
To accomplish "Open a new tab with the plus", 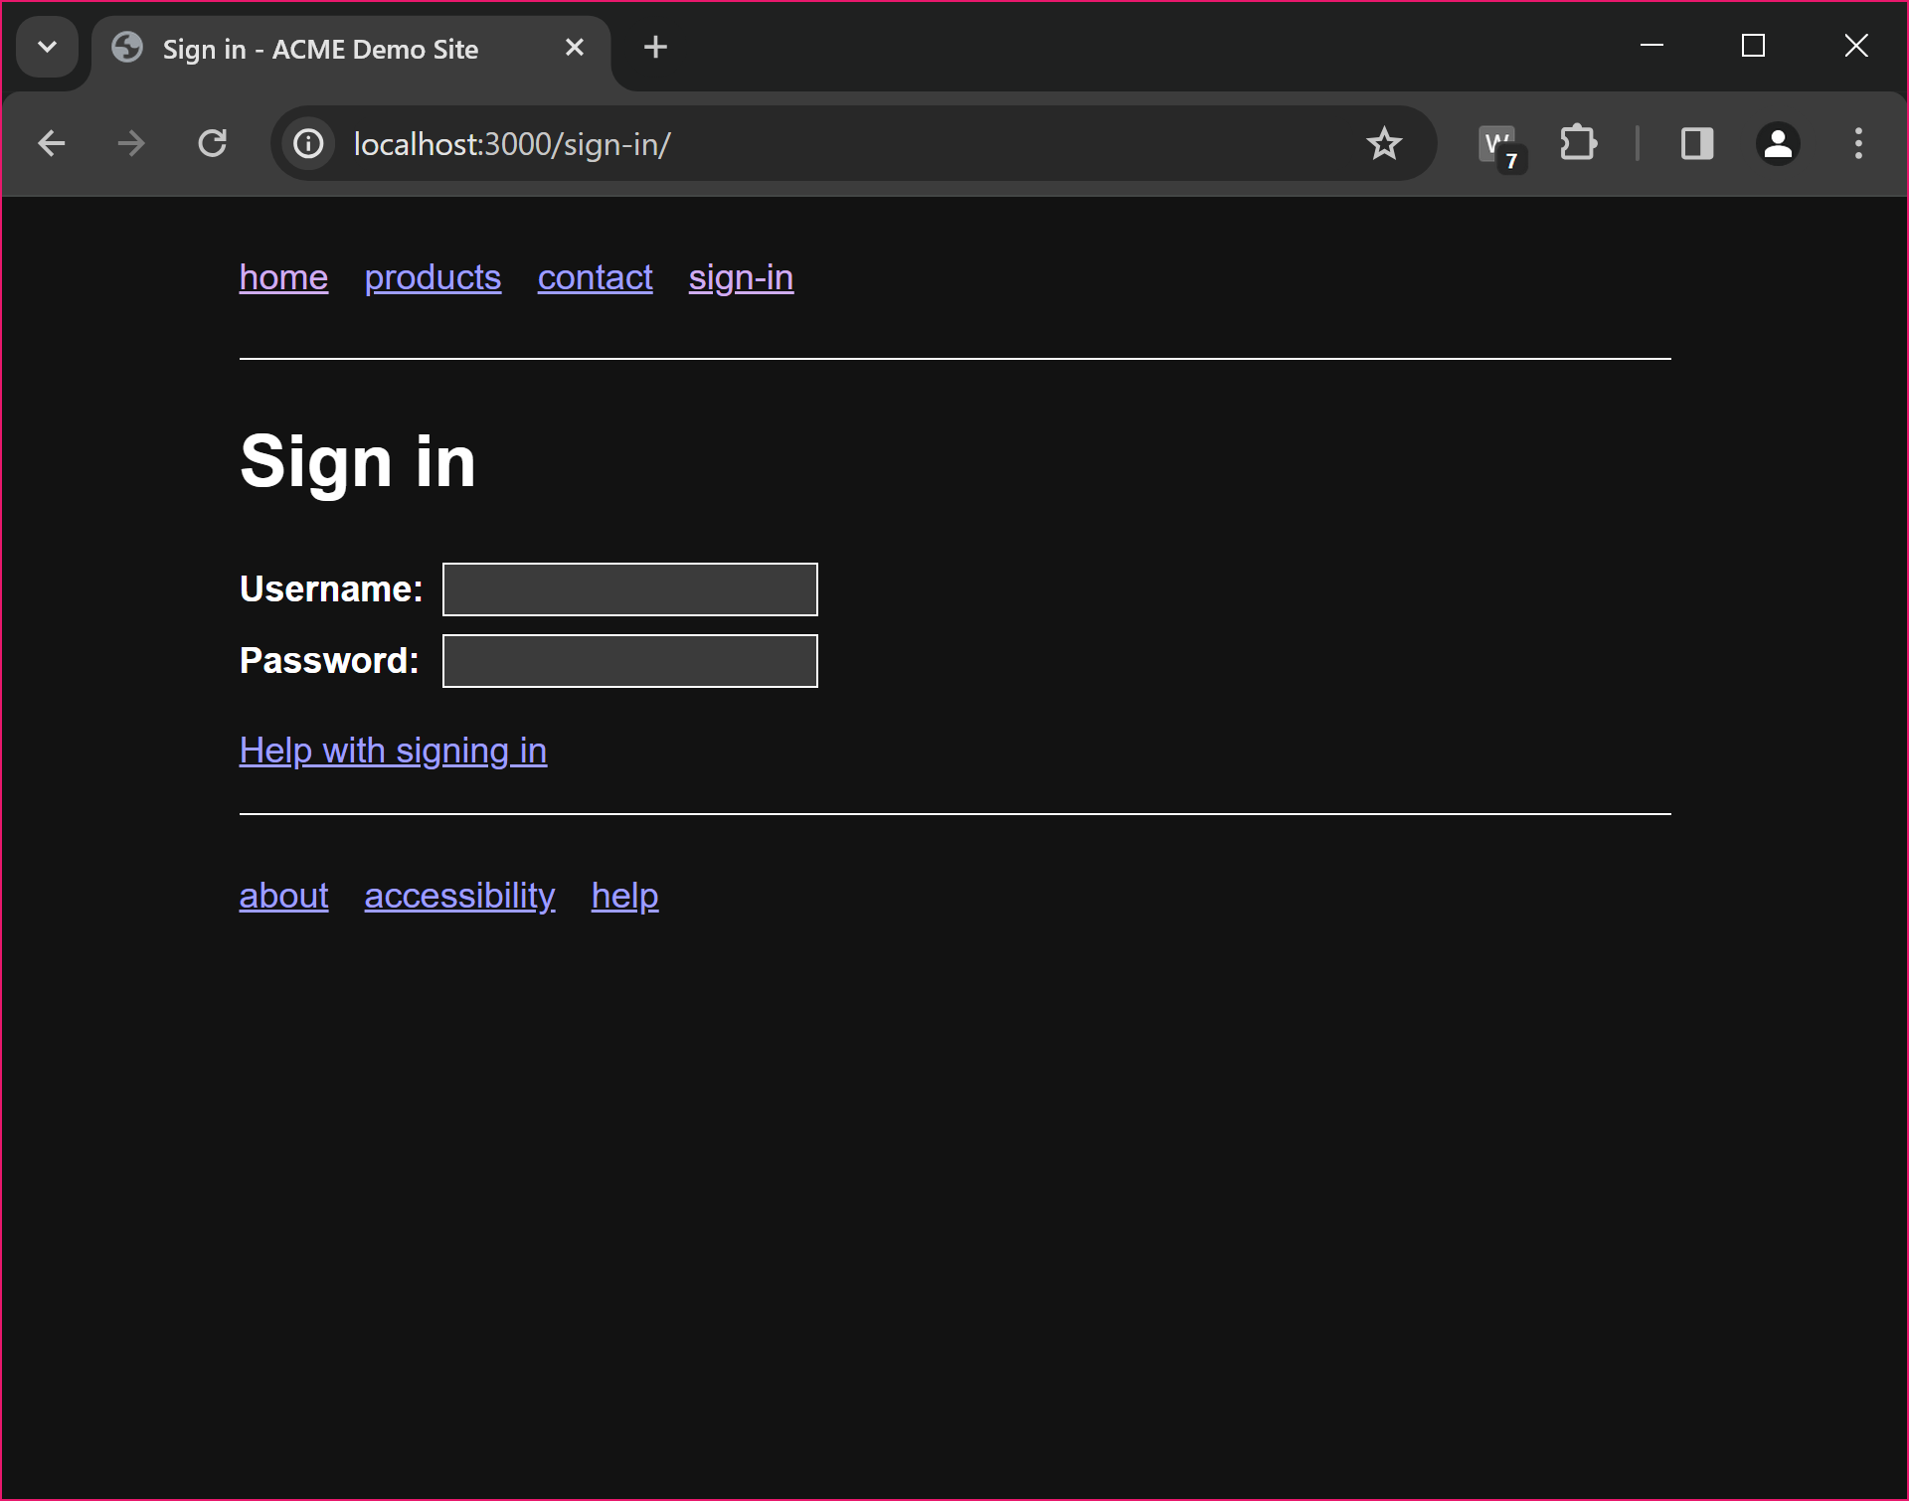I will (654, 47).
